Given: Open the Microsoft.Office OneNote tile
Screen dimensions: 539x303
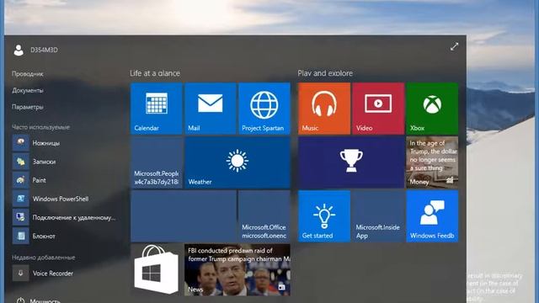Looking at the screenshot, I should 264,216.
